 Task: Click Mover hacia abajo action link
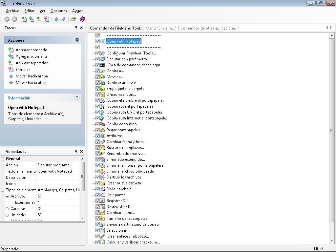31,82
